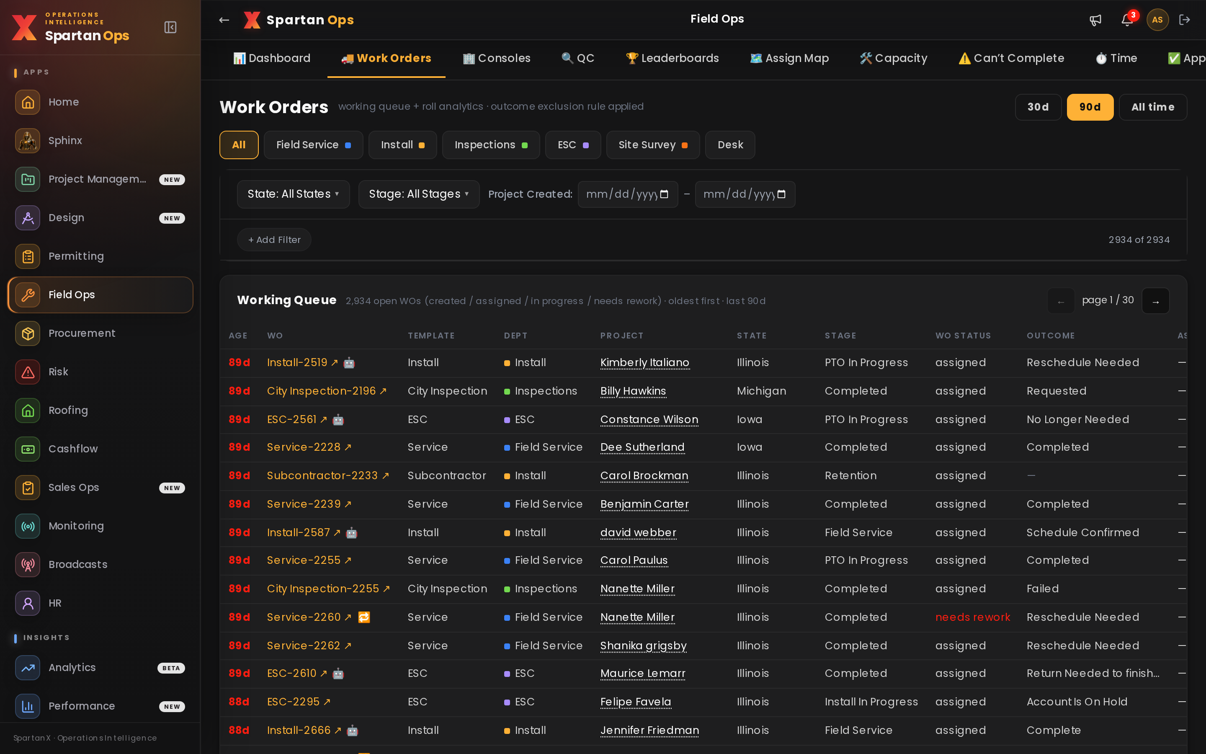Image resolution: width=1206 pixels, height=754 pixels.
Task: Open the Procurement box icon
Action: (x=28, y=333)
